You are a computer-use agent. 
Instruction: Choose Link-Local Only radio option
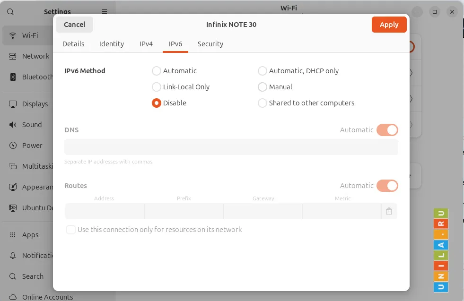tap(157, 87)
